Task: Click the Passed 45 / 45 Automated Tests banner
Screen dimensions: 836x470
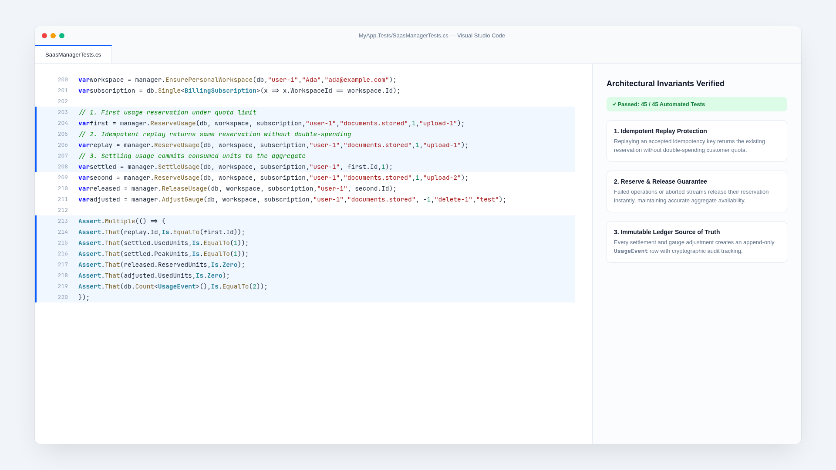Action: coord(697,104)
